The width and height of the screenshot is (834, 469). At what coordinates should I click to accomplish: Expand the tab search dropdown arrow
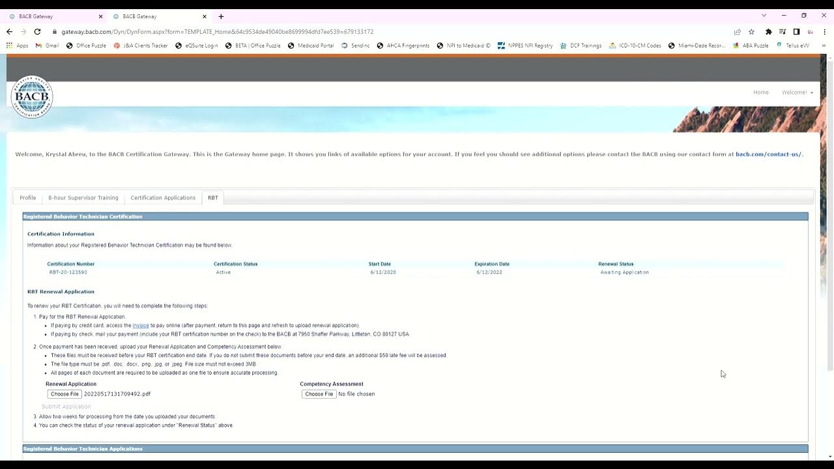click(x=764, y=16)
